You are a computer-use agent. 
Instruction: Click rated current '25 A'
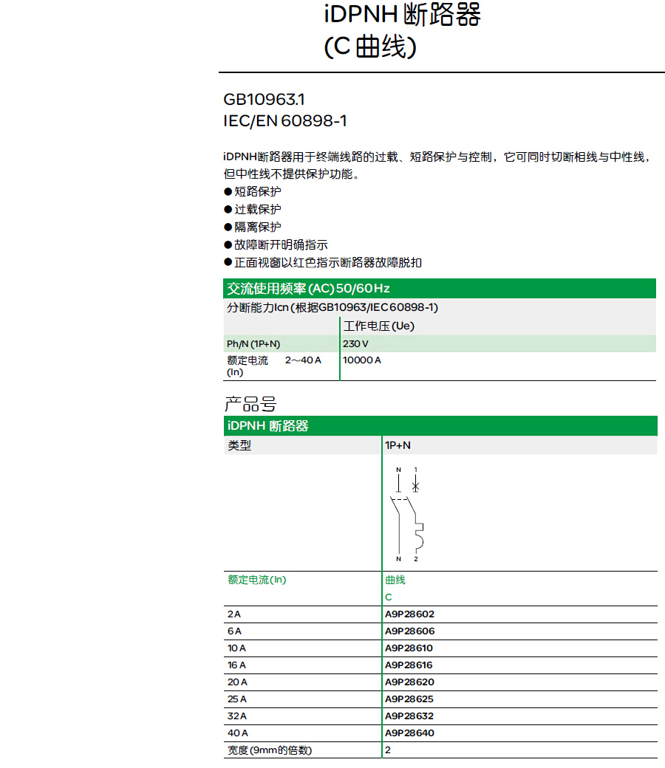tap(237, 699)
